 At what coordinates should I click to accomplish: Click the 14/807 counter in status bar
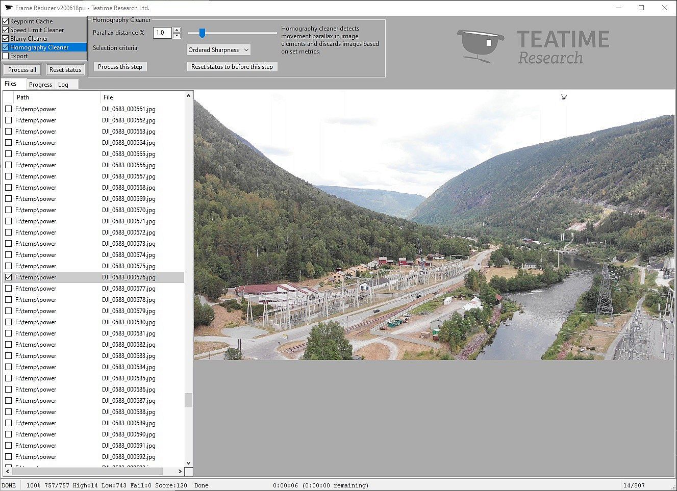click(634, 485)
